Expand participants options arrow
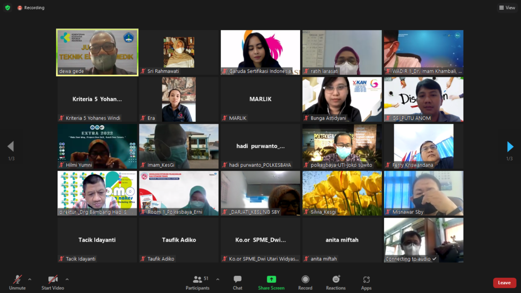 pos(218,279)
